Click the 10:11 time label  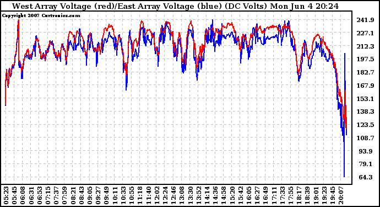click(x=115, y=195)
